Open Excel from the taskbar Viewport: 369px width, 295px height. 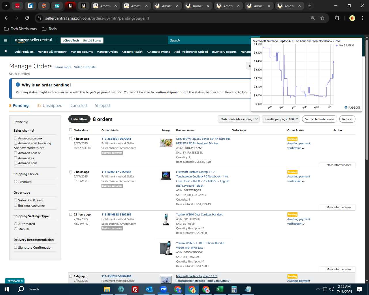click(x=220, y=289)
